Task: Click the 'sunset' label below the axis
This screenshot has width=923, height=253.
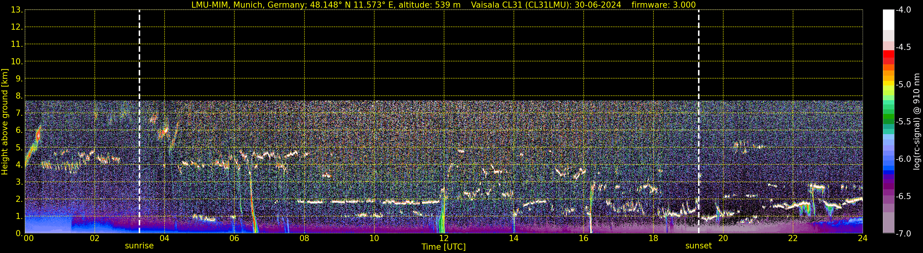Action: click(x=698, y=246)
